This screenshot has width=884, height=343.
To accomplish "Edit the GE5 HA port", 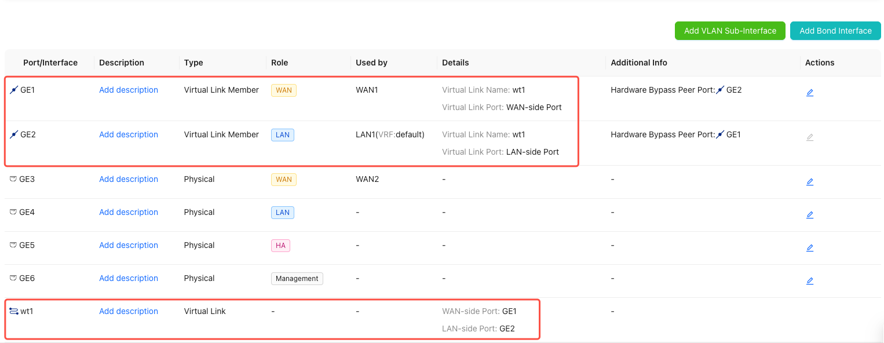I will pos(810,248).
